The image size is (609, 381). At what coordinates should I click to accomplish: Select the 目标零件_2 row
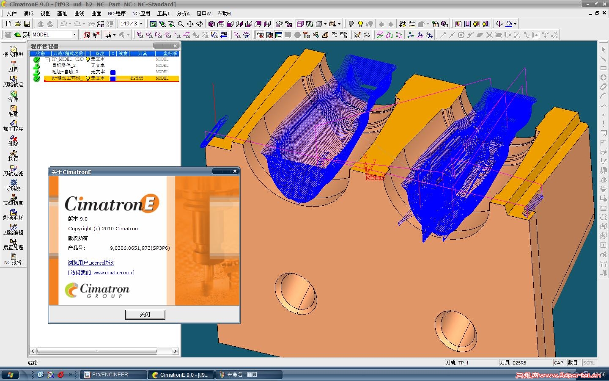64,66
